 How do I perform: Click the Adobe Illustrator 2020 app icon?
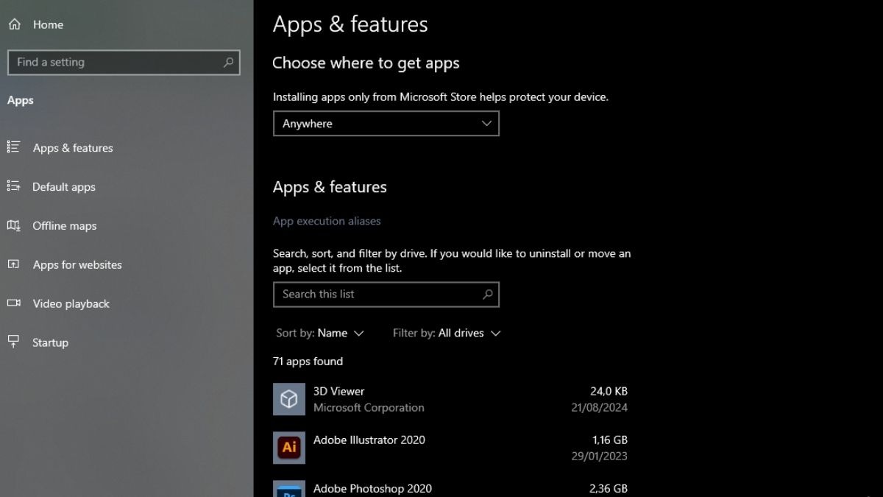[x=289, y=448]
